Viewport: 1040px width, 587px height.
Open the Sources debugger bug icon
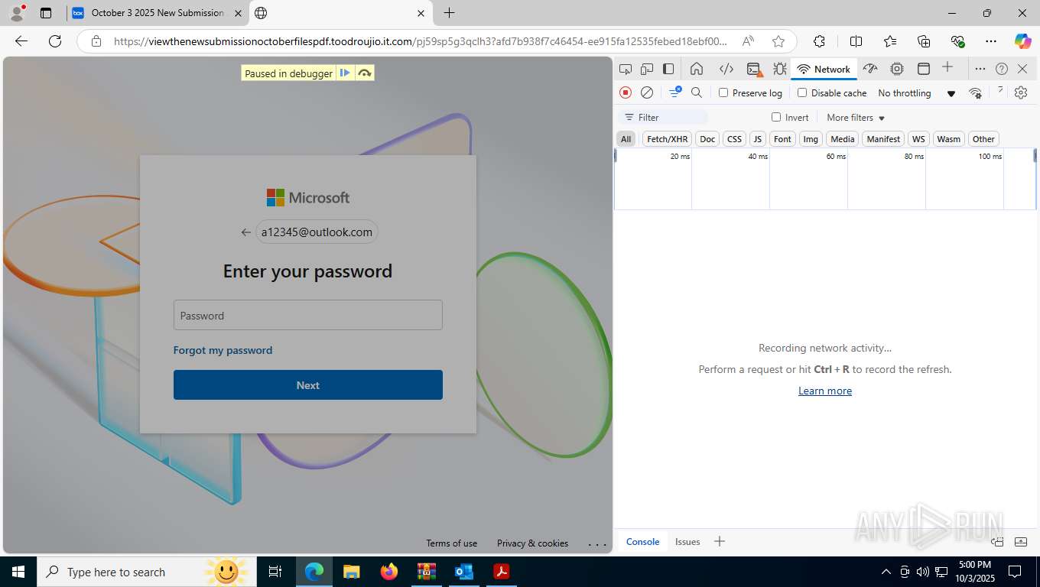[x=779, y=69]
